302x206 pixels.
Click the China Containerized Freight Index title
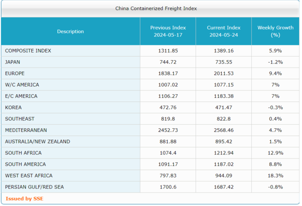[x=149, y=9]
